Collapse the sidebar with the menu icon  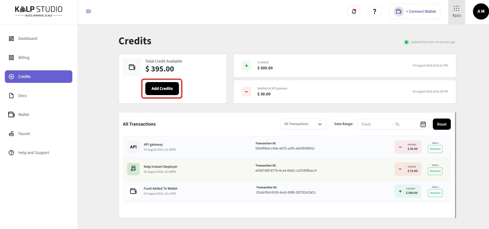tap(88, 11)
